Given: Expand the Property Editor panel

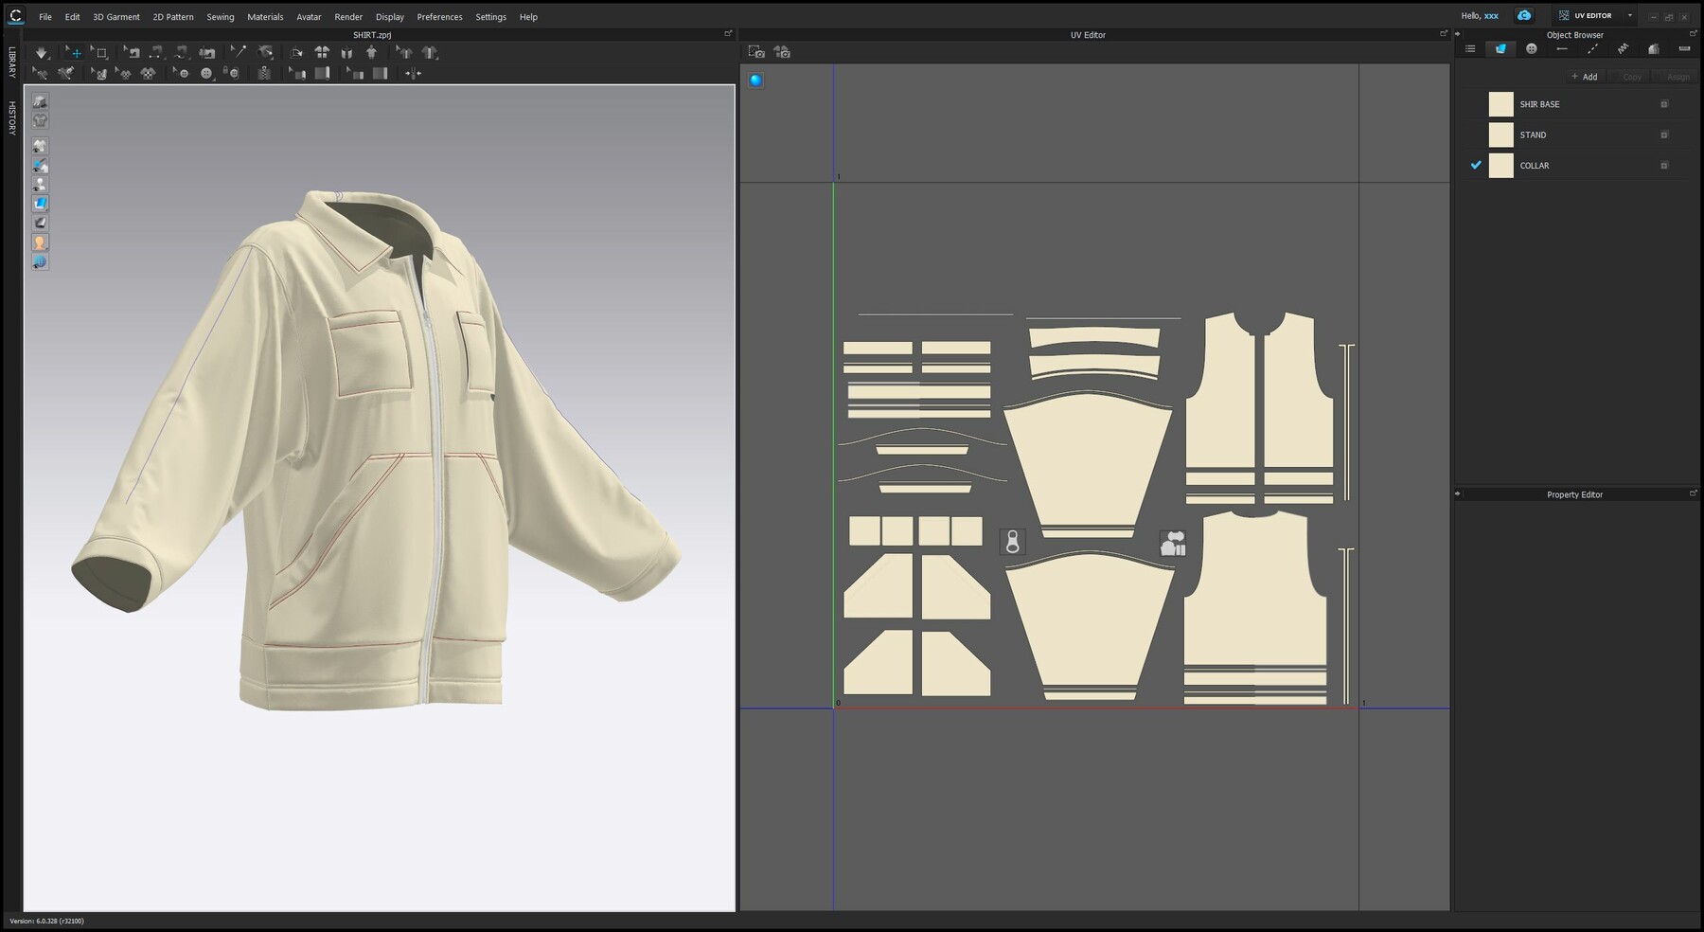Looking at the screenshot, I should pos(1694,493).
